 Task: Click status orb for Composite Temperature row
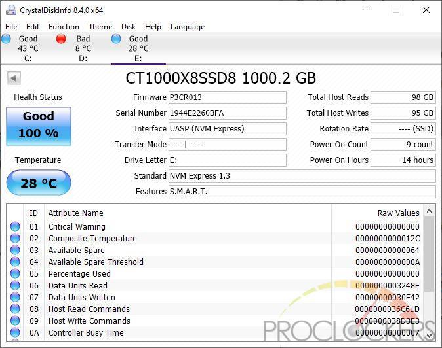click(x=15, y=238)
